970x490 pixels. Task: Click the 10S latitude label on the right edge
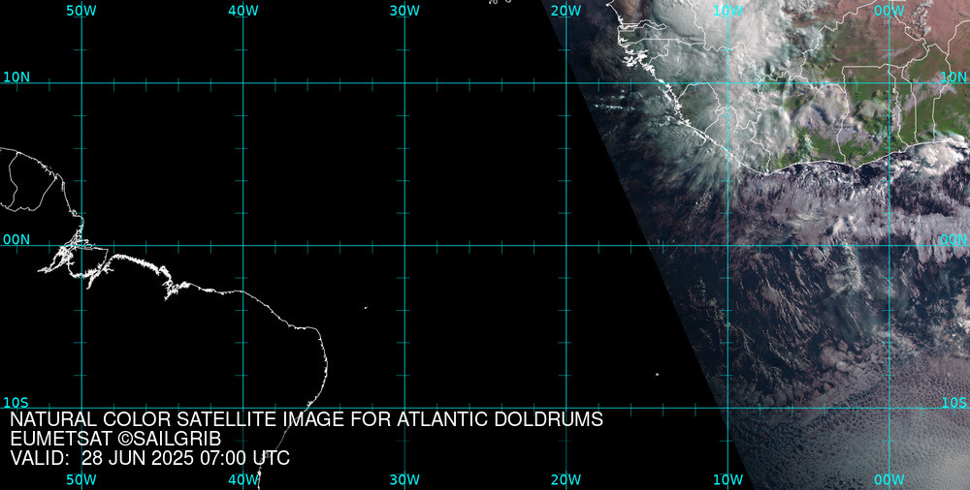click(954, 403)
